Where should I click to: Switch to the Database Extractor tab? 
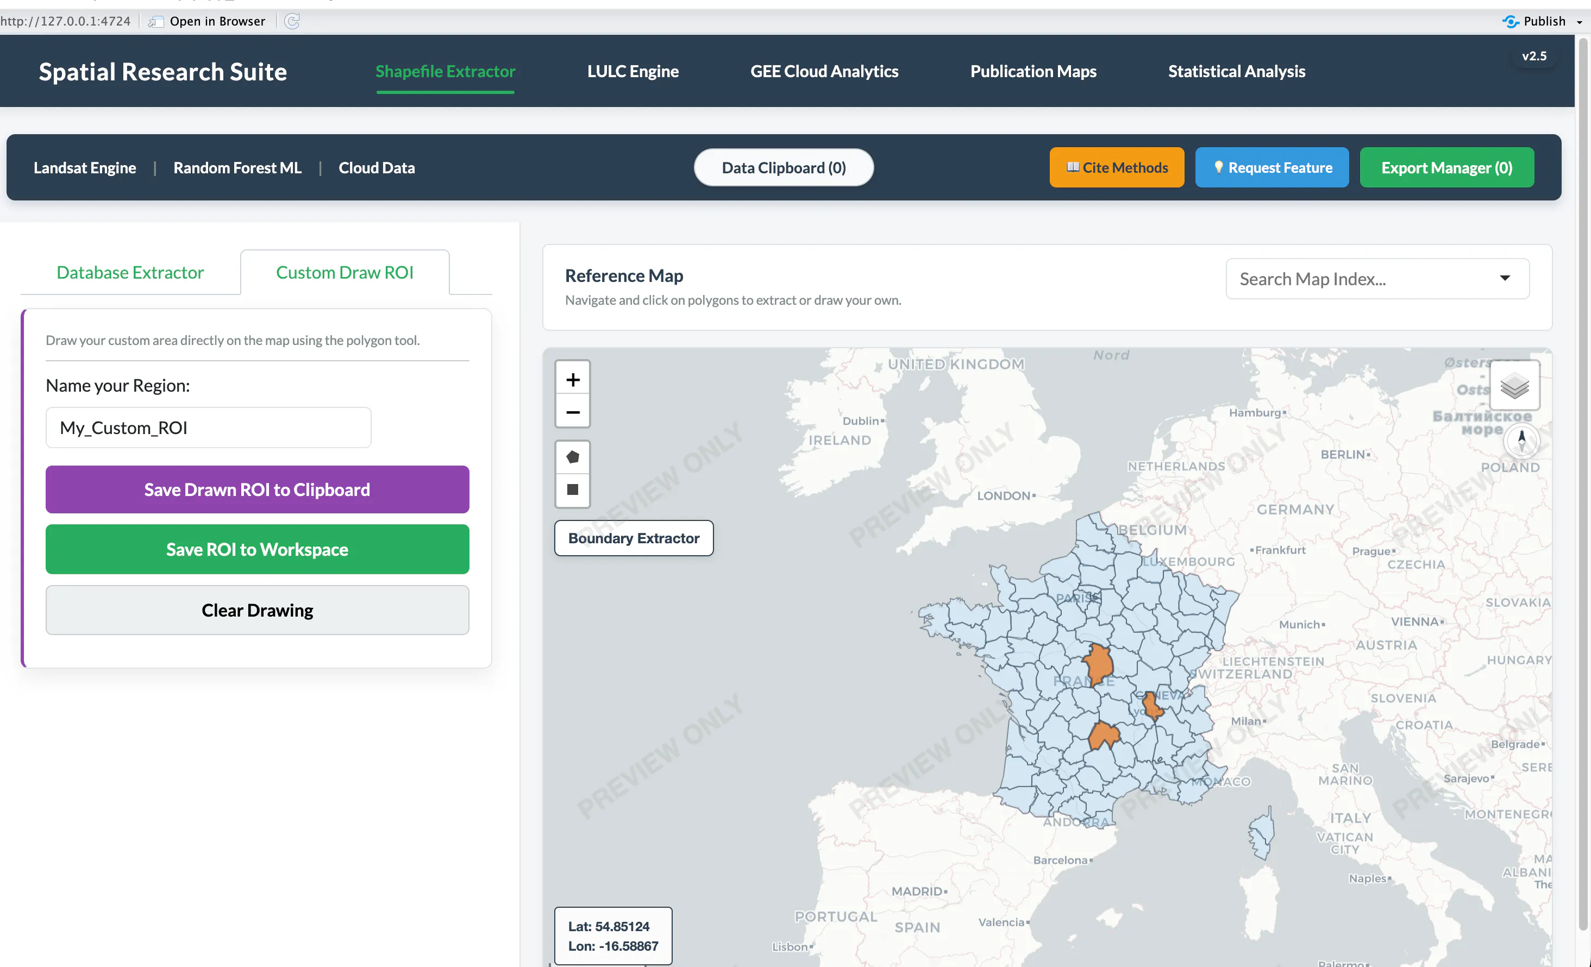(130, 272)
